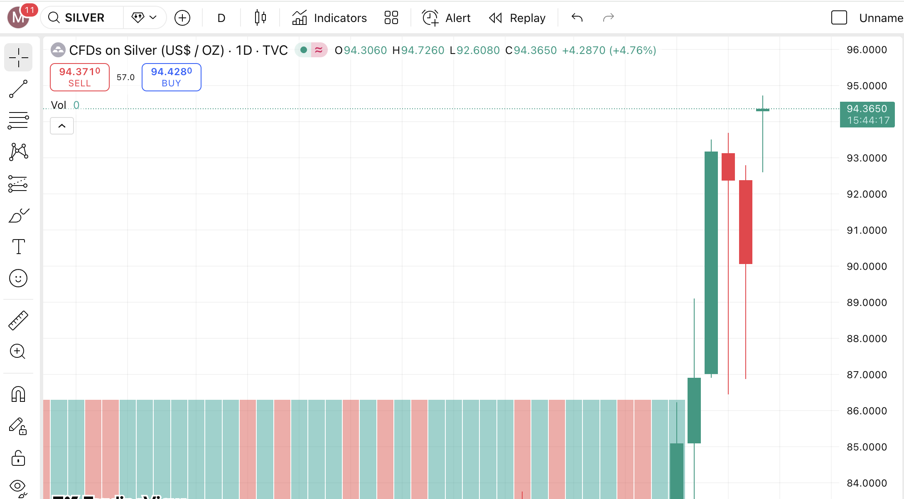Collapse the indicator legend chevron
This screenshot has height=499, width=904.
click(62, 126)
